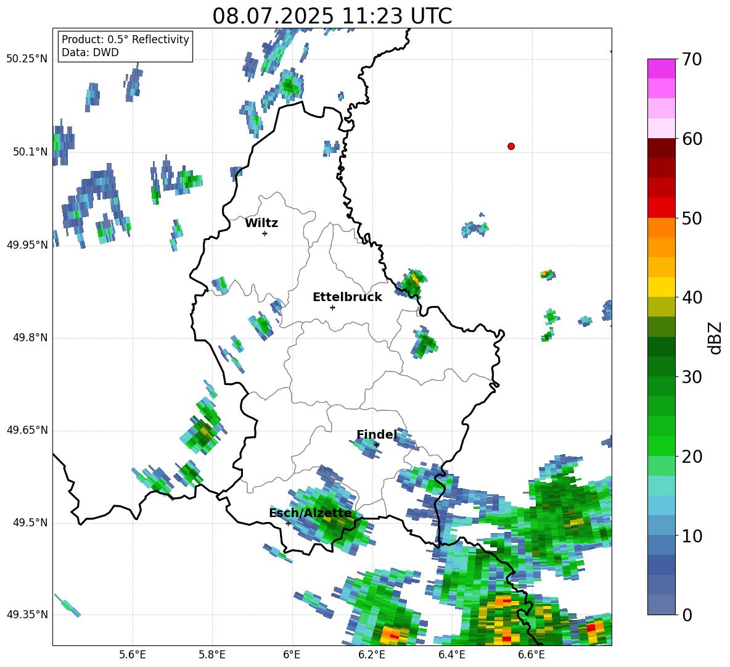Click the 50 colorbar tick label
This screenshot has width=730, height=667.
[691, 218]
